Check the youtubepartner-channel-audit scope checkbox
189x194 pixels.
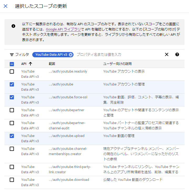12,123
